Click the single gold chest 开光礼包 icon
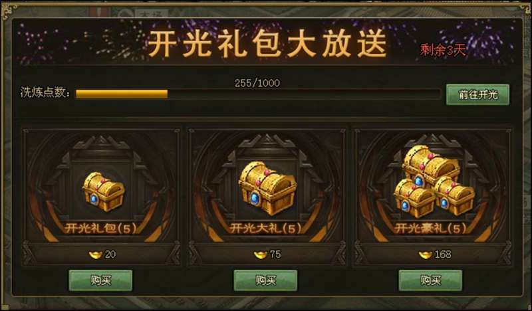The image size is (532, 311). [104, 191]
